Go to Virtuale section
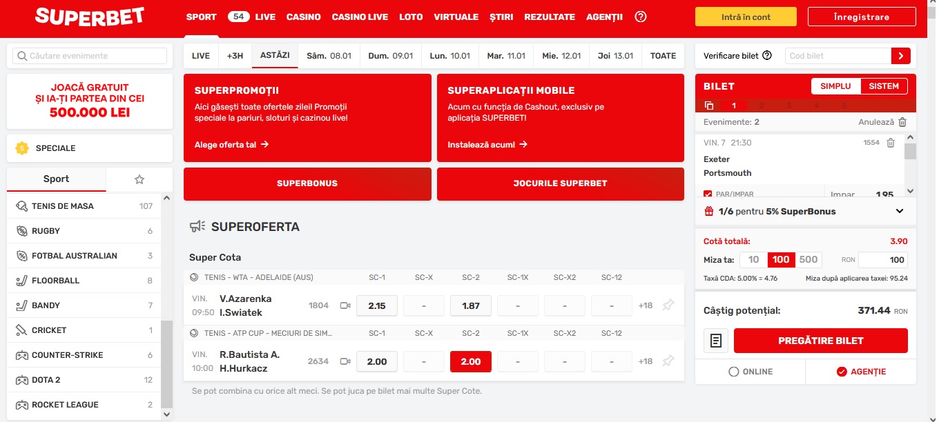 pyautogui.click(x=456, y=17)
